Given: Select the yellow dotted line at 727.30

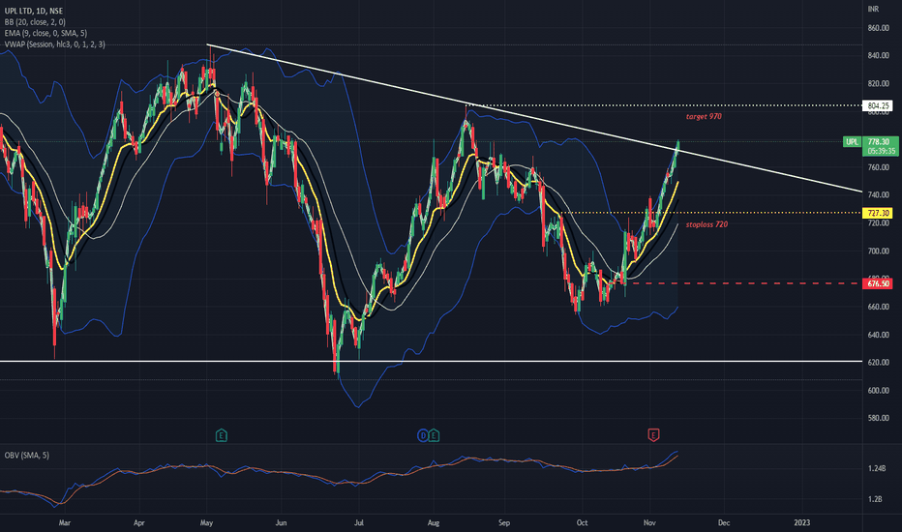Looking at the screenshot, I should pyautogui.click(x=711, y=213).
